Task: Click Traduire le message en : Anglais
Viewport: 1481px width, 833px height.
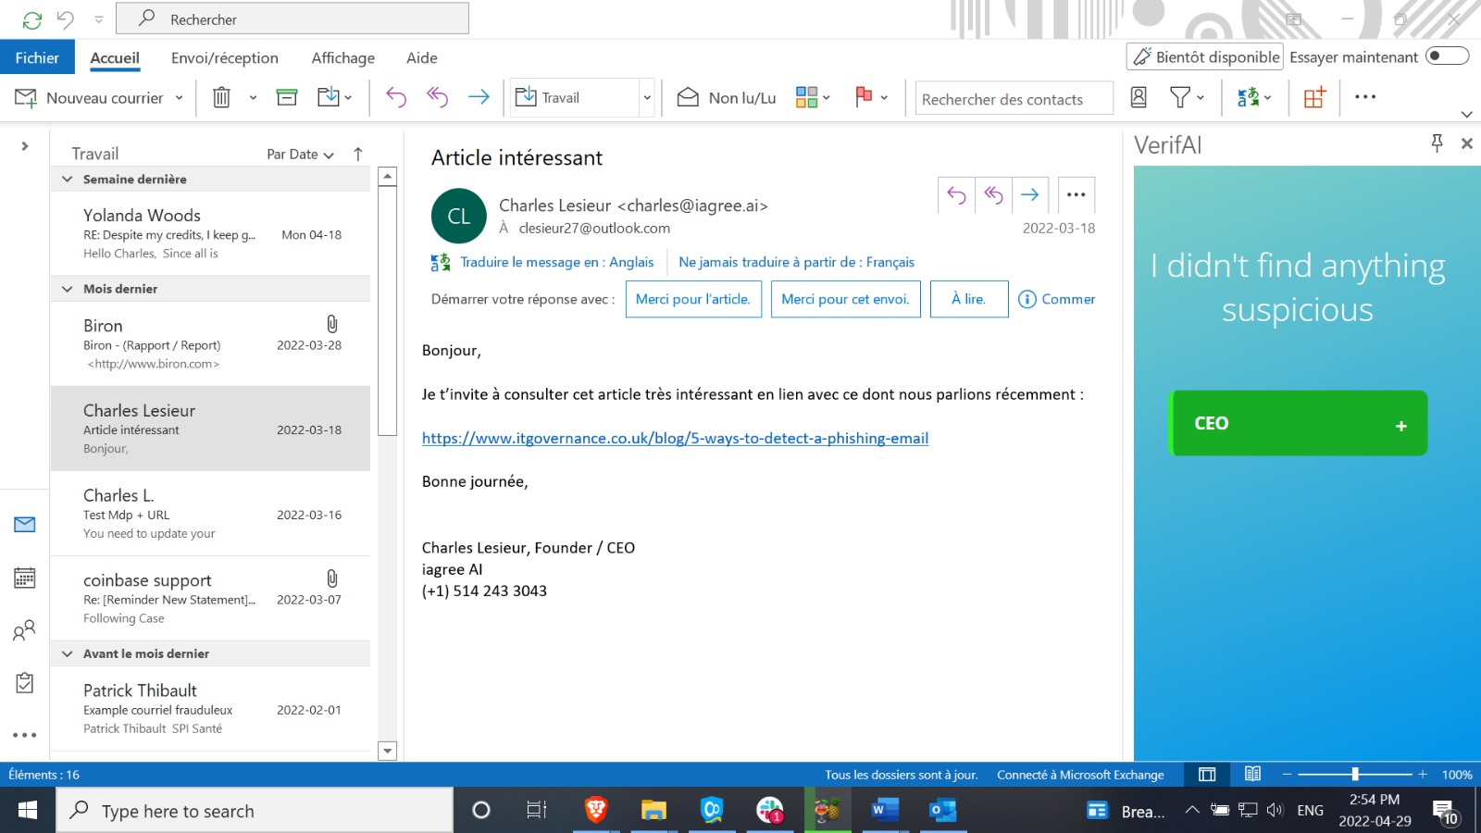Action: pyautogui.click(x=557, y=263)
